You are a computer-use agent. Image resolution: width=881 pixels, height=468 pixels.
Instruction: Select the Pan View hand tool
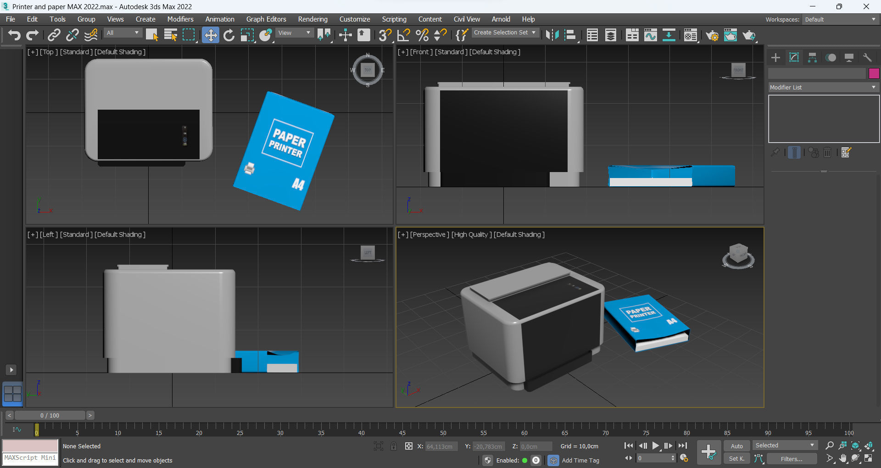[x=842, y=458]
